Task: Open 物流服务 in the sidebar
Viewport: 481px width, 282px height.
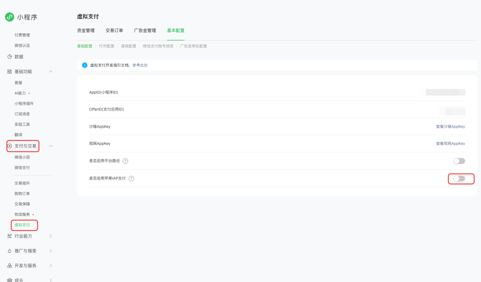Action: pos(22,215)
